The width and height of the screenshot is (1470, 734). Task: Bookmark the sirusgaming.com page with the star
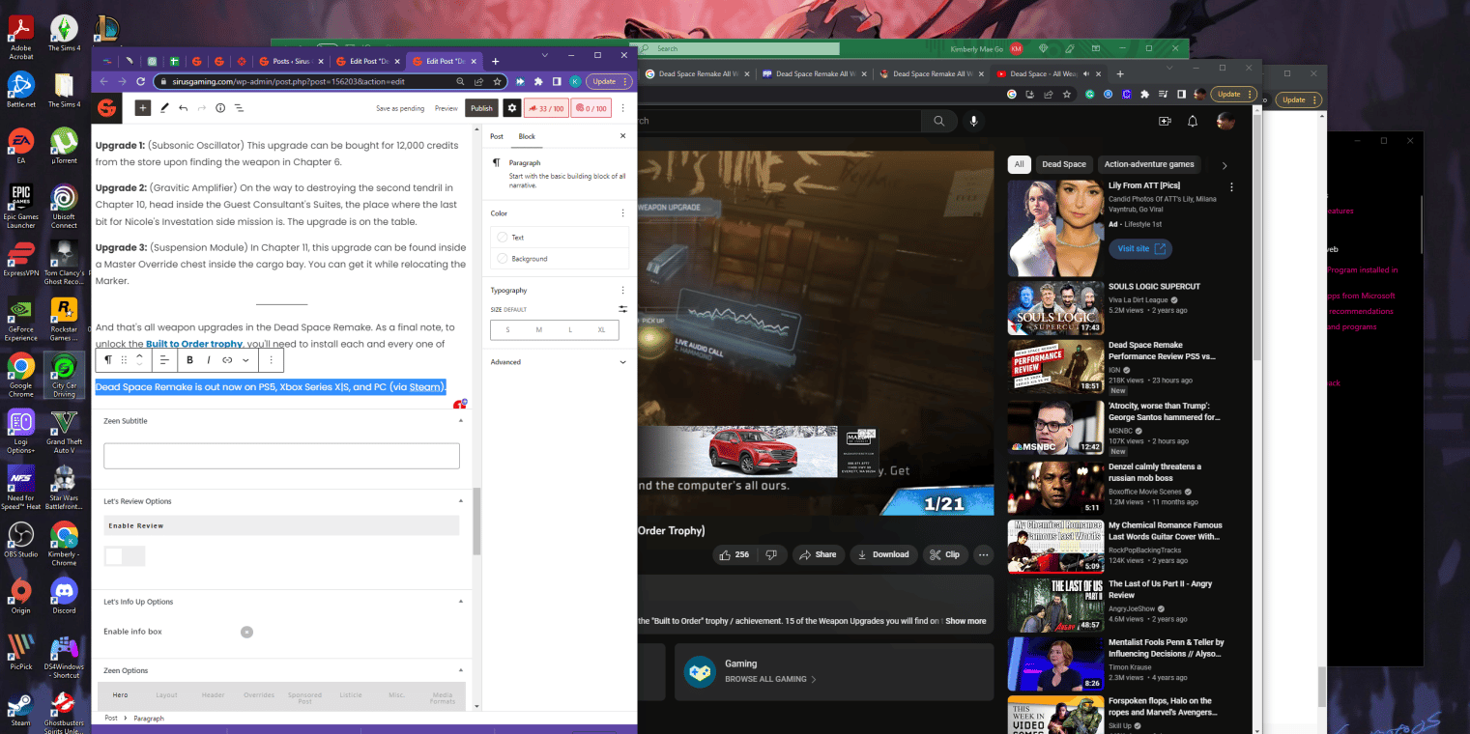coord(497,82)
